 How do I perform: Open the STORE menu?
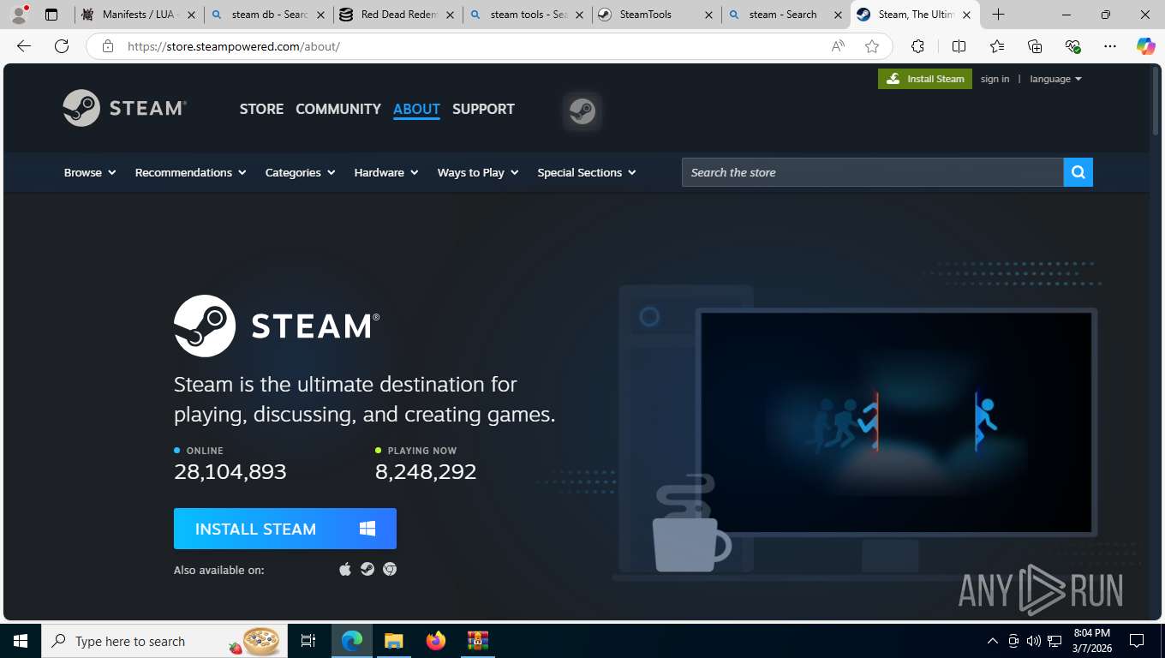(261, 109)
